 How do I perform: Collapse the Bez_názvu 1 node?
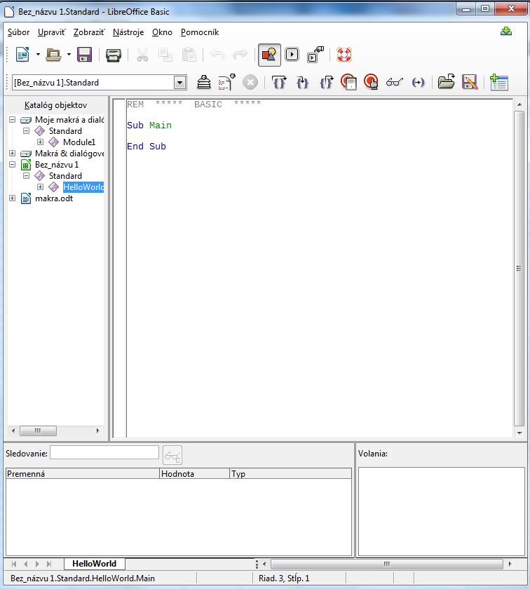[13, 165]
